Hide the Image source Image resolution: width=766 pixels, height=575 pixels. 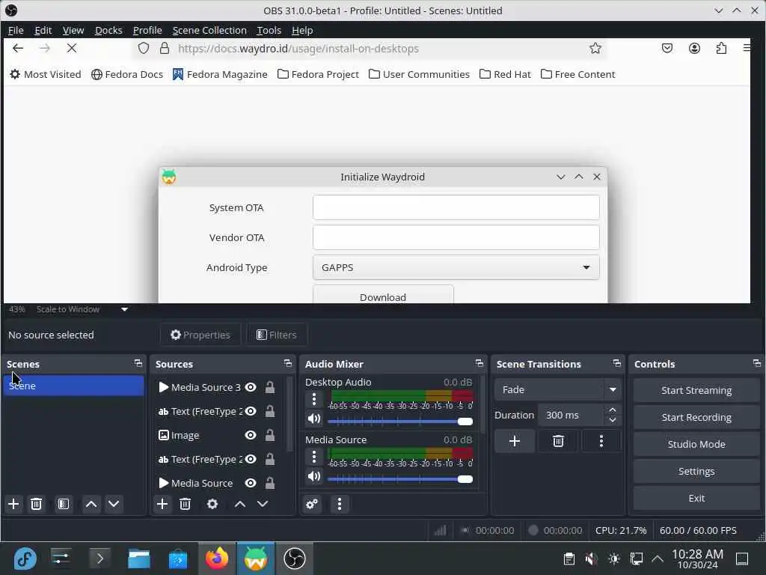click(x=251, y=435)
